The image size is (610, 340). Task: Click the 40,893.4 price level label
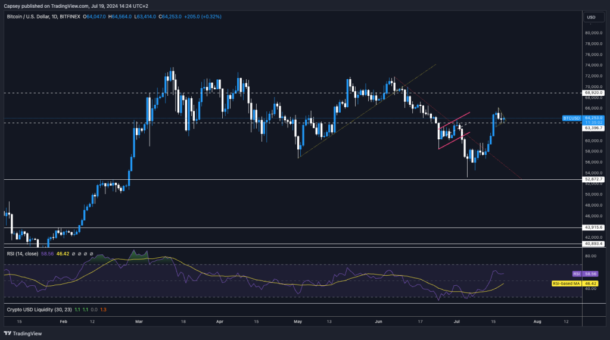(x=595, y=244)
